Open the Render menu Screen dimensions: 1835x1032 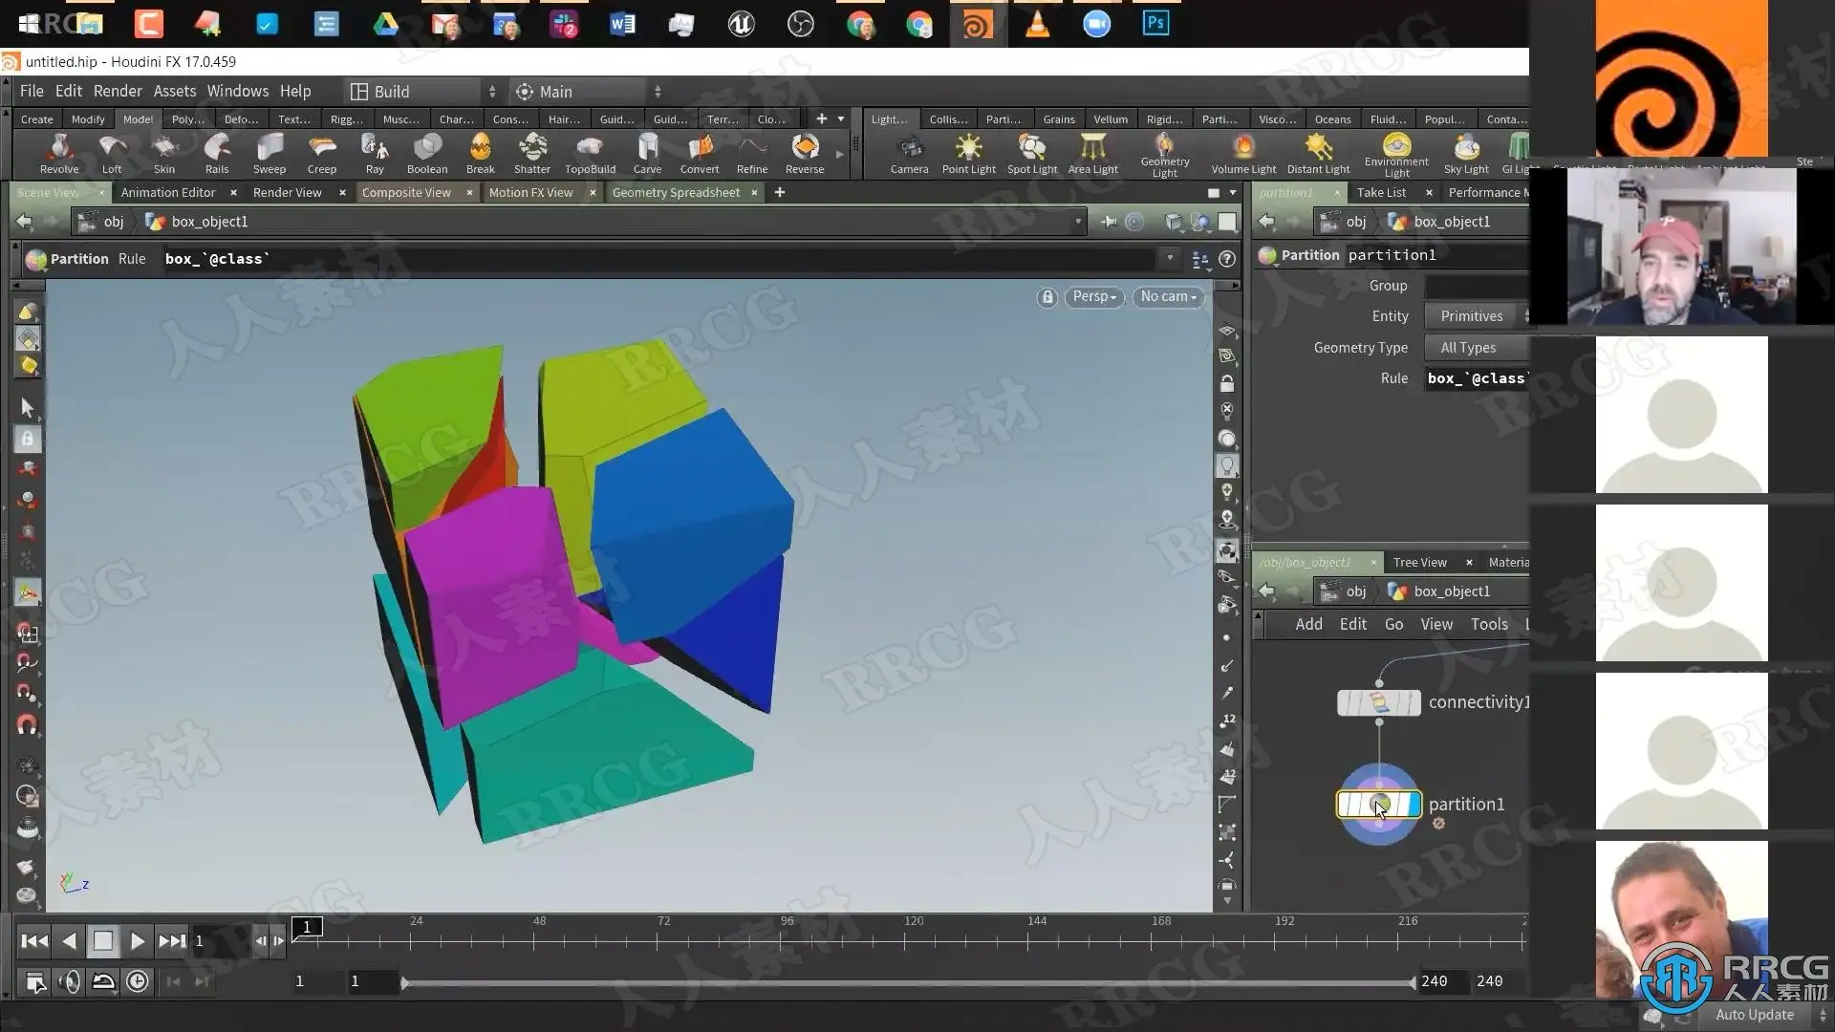click(118, 91)
